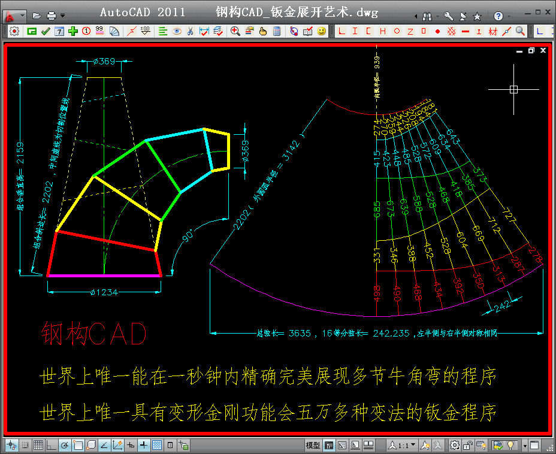Viewport: 556px width, 454px height.
Task: Click the printer icon in title bar
Action: (52, 16)
